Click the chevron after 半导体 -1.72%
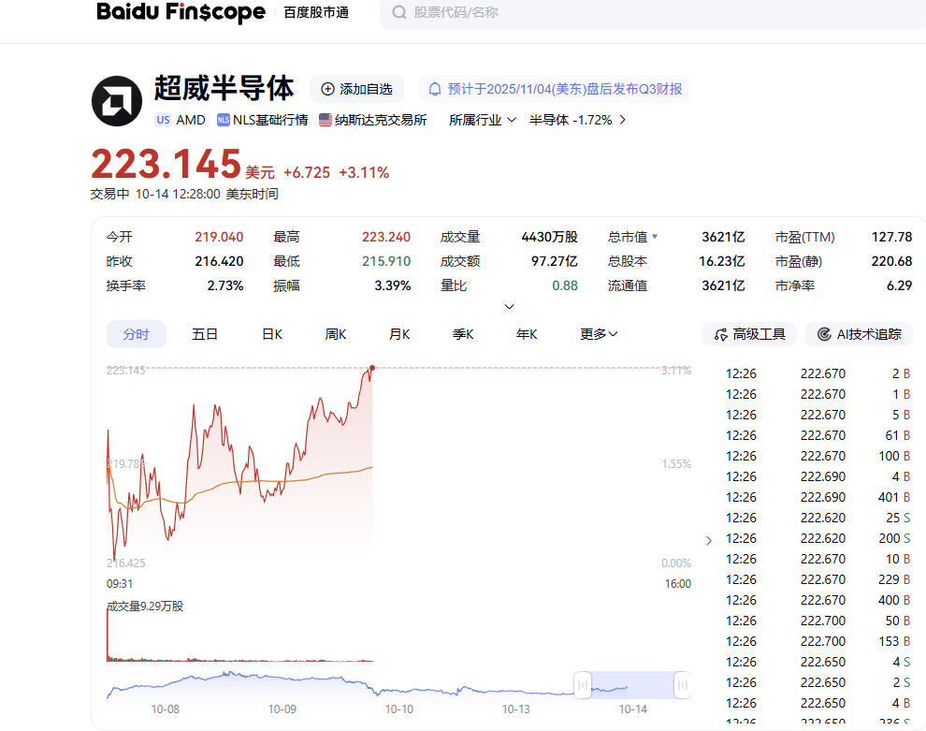The width and height of the screenshot is (926, 731). 622,120
